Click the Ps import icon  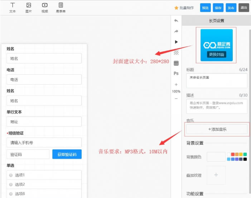click(x=176, y=74)
